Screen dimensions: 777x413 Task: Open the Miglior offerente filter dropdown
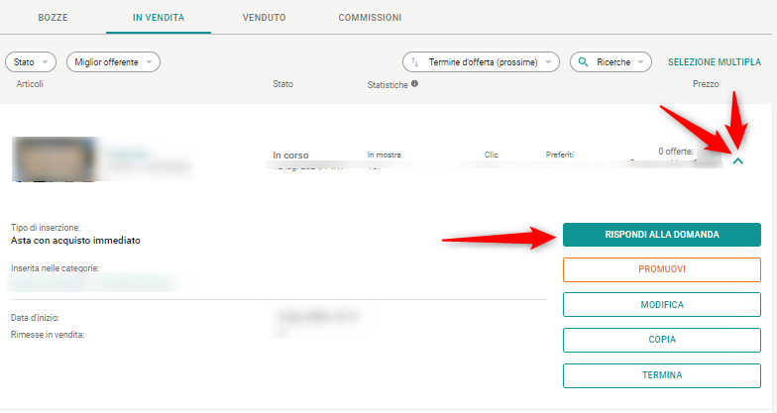113,61
